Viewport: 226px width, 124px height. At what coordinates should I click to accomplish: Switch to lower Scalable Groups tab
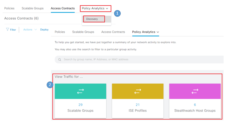pos(83,32)
